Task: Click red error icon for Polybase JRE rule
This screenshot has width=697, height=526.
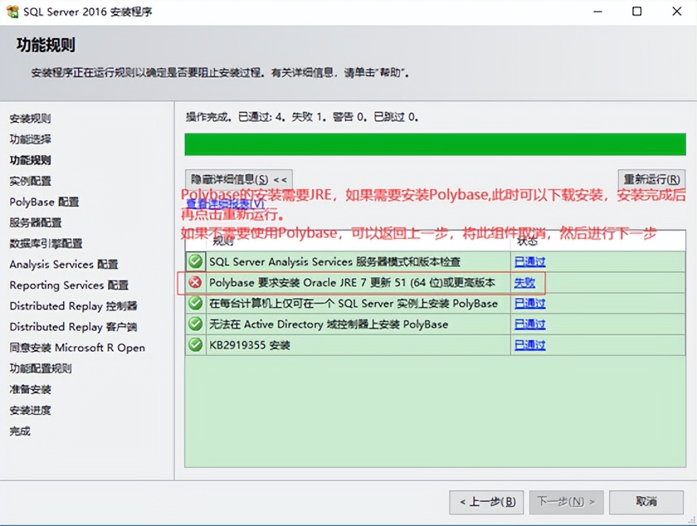Action: tap(195, 282)
